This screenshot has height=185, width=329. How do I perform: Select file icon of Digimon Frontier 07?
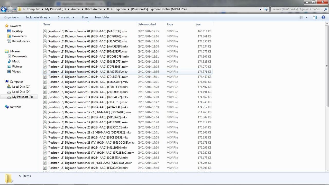[45, 62]
